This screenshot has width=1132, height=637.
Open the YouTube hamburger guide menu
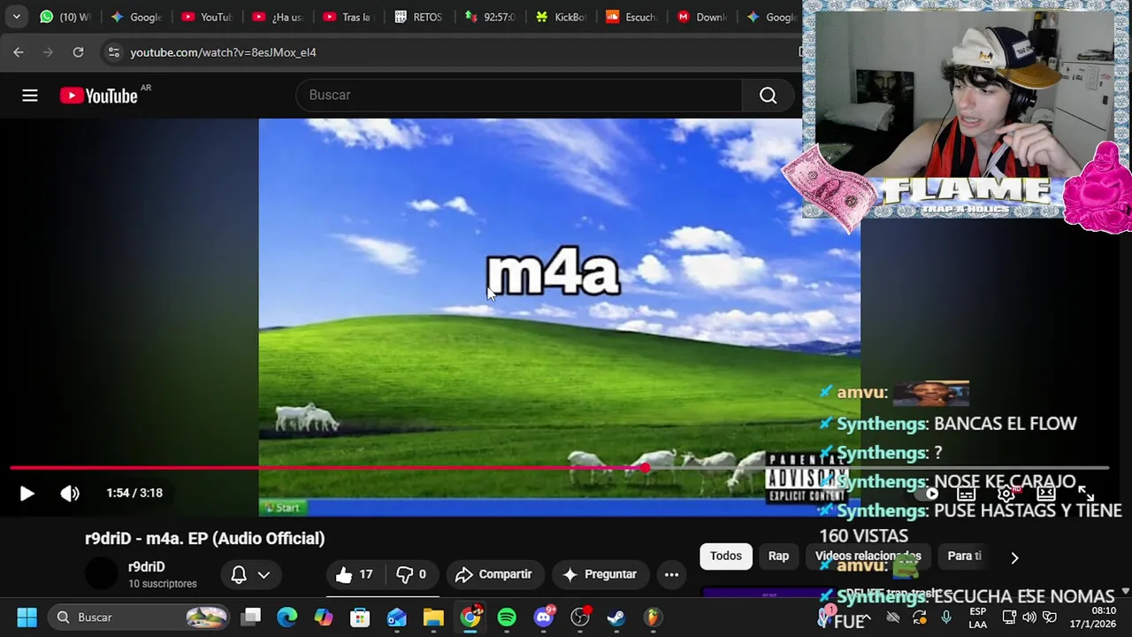[x=30, y=96]
